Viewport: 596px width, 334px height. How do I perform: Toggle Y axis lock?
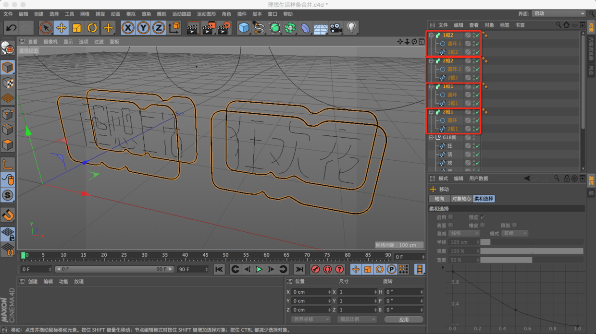click(143, 28)
